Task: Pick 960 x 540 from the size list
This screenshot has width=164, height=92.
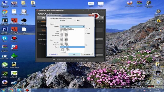Action: 72,44
